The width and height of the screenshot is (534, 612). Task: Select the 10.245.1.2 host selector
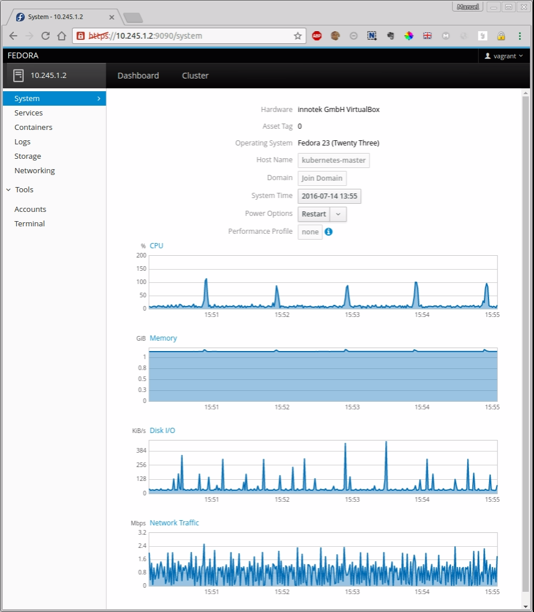[55, 76]
